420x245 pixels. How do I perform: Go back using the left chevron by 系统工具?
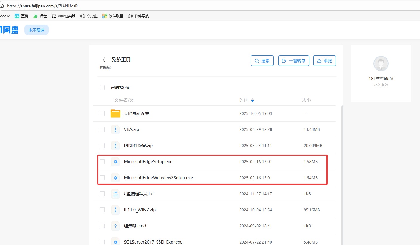(104, 60)
